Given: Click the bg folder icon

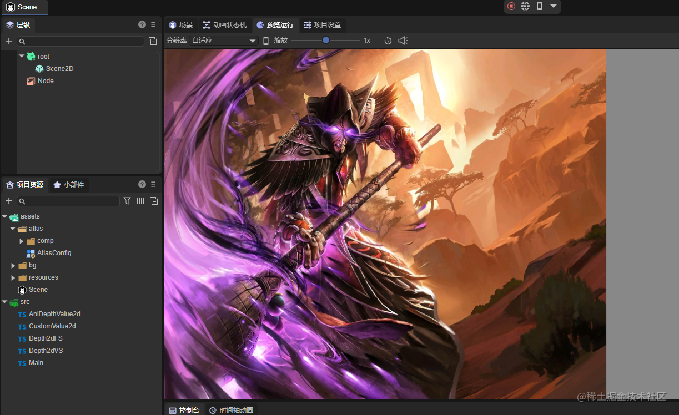Looking at the screenshot, I should coord(22,266).
